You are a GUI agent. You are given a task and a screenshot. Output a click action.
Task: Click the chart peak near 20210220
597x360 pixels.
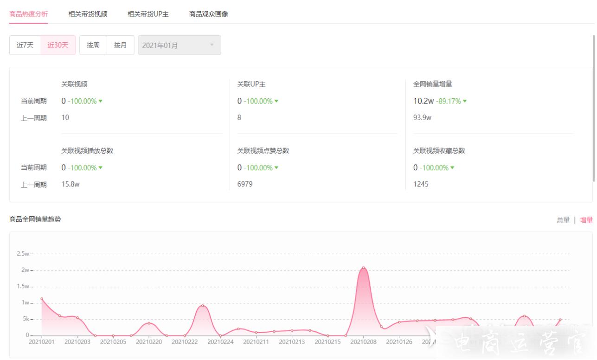(x=149, y=323)
